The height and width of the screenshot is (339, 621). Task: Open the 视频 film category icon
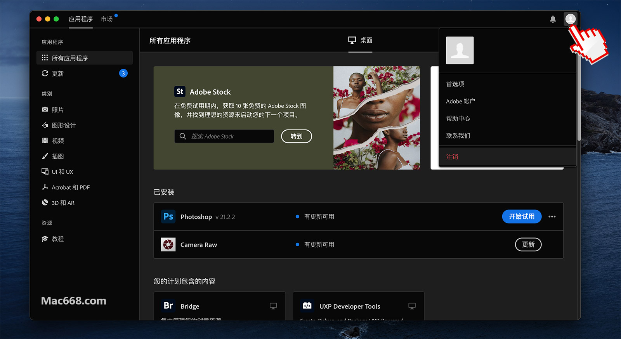pyautogui.click(x=45, y=140)
